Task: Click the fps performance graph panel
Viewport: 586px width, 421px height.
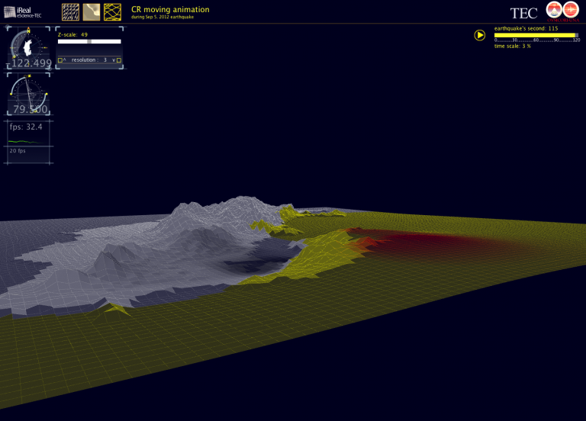Action: tap(30, 142)
